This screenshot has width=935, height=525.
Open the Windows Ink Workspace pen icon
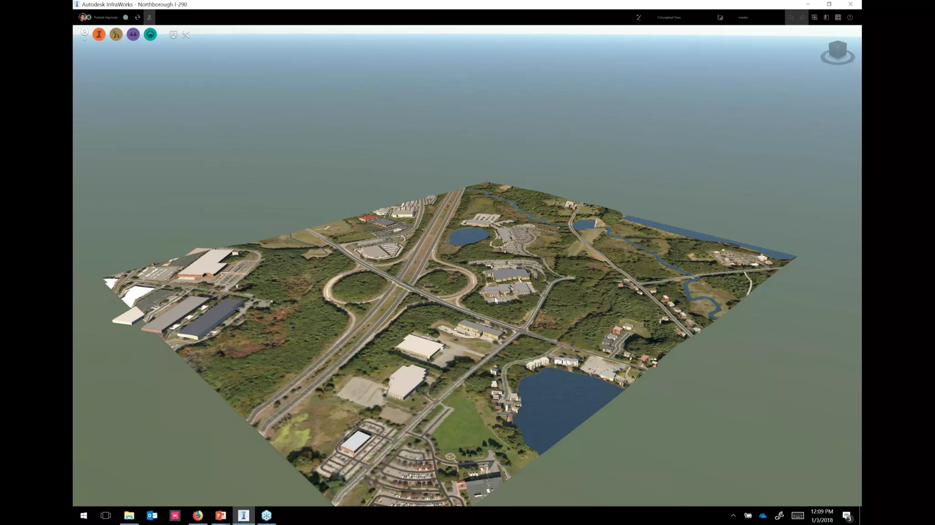[x=779, y=516]
